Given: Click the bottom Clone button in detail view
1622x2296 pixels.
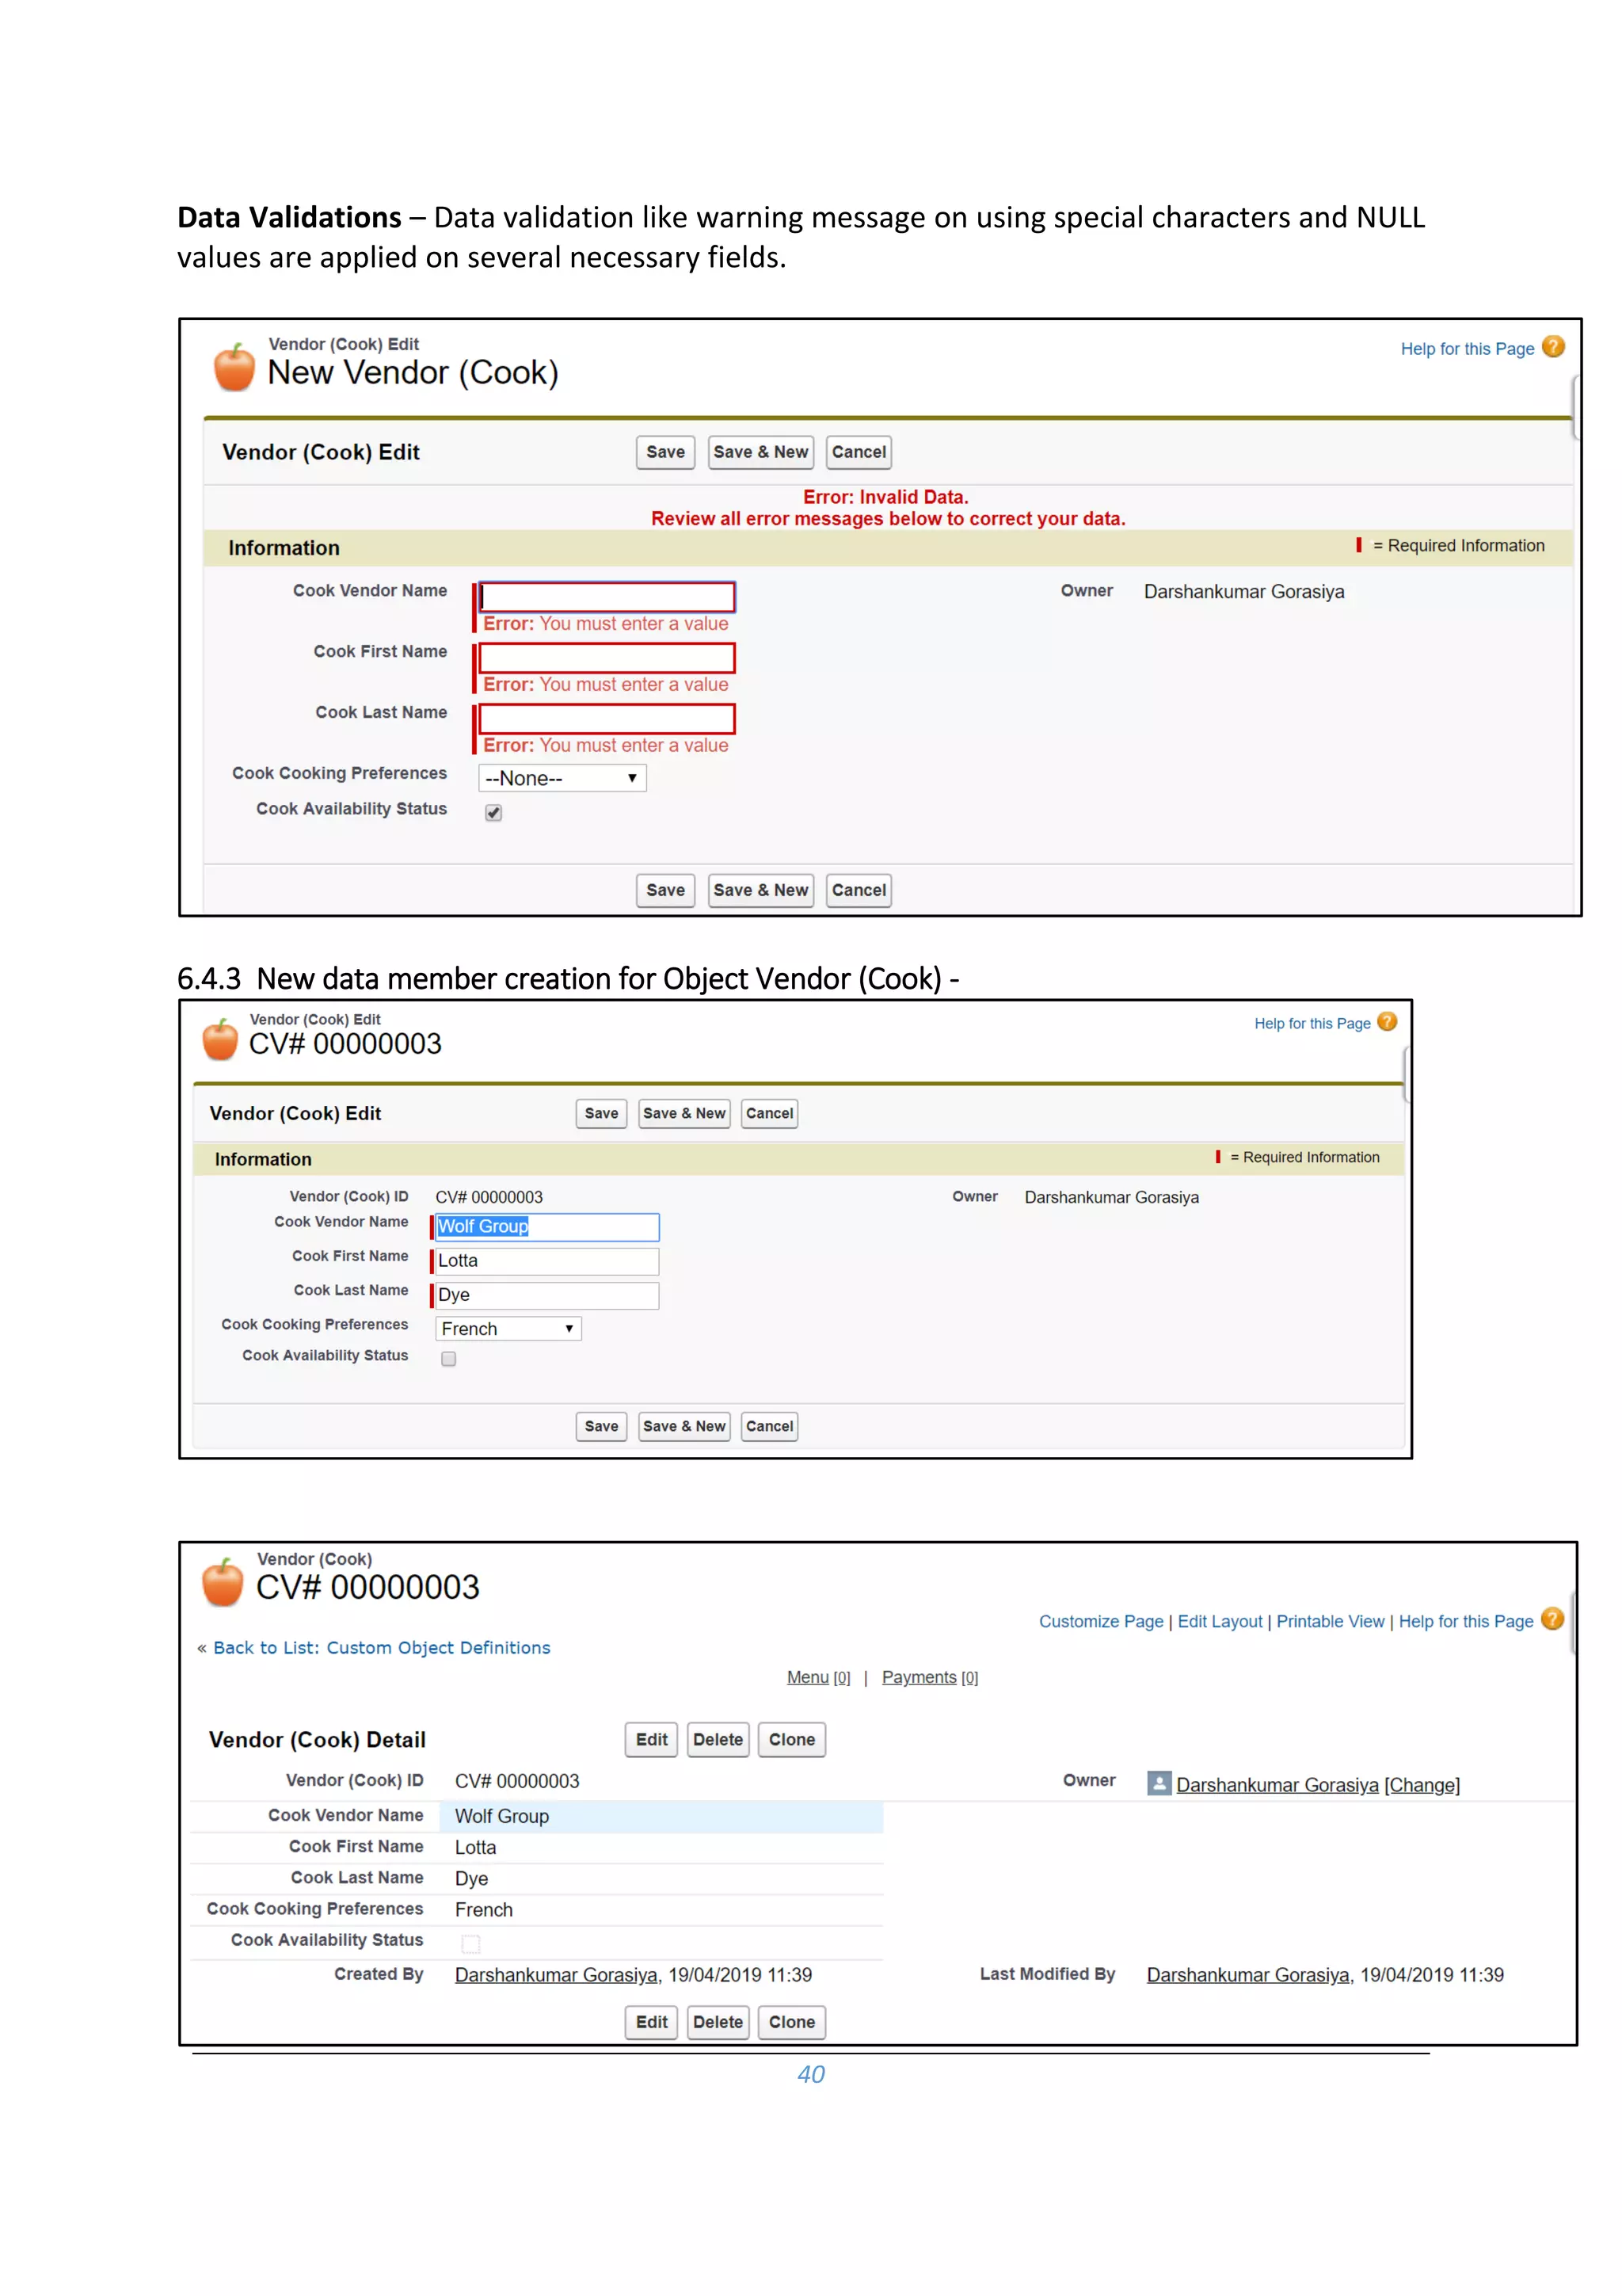Looking at the screenshot, I should [791, 2022].
